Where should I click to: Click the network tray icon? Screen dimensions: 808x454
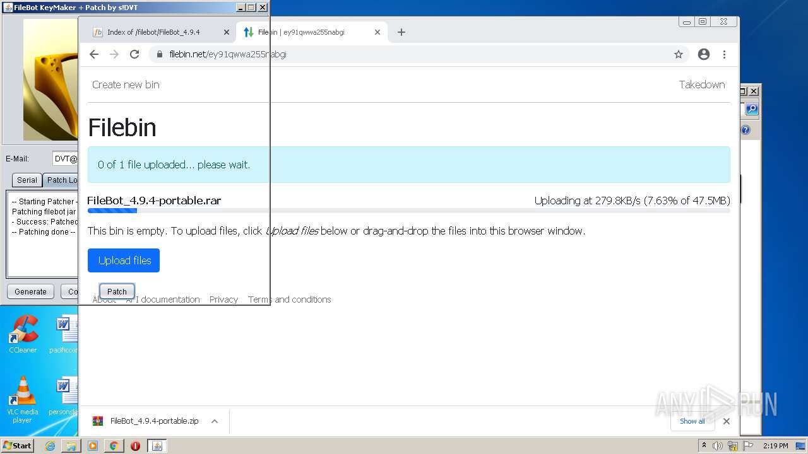point(733,446)
